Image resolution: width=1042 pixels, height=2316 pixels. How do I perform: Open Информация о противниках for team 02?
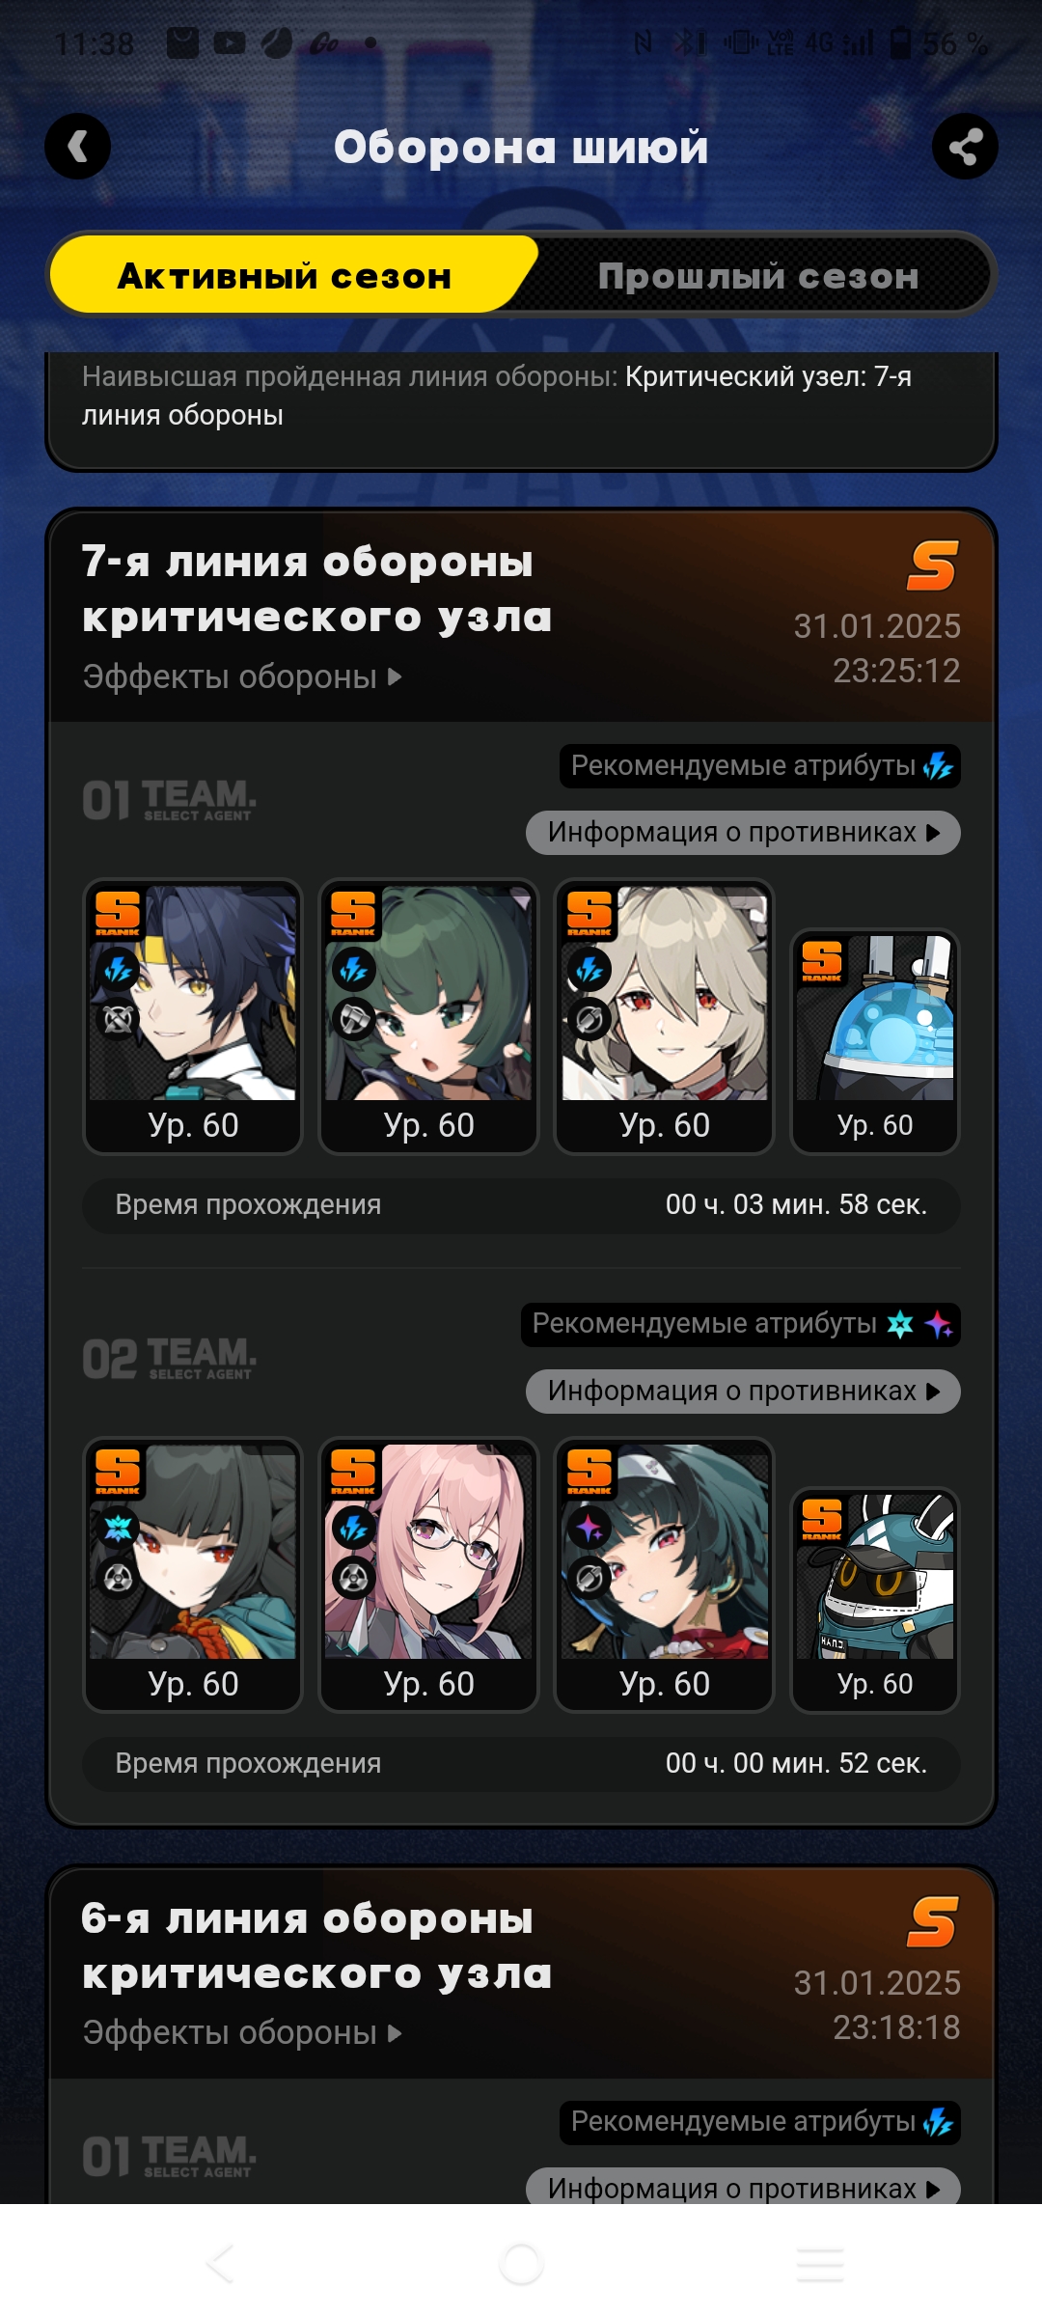point(743,1392)
